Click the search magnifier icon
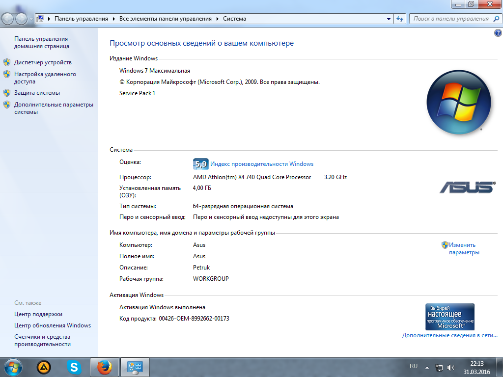Screen dimensions: 503x377 pos(496,19)
